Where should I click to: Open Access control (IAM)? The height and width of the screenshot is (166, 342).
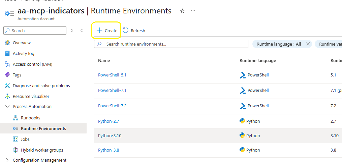coord(32,64)
